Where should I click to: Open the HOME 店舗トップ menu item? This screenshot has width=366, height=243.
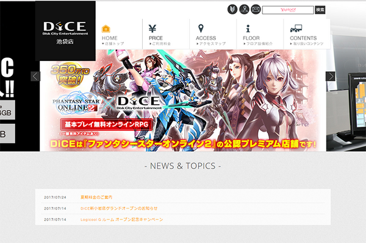point(119,34)
